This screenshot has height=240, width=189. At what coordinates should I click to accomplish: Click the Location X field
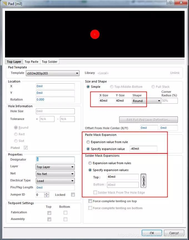(55, 86)
